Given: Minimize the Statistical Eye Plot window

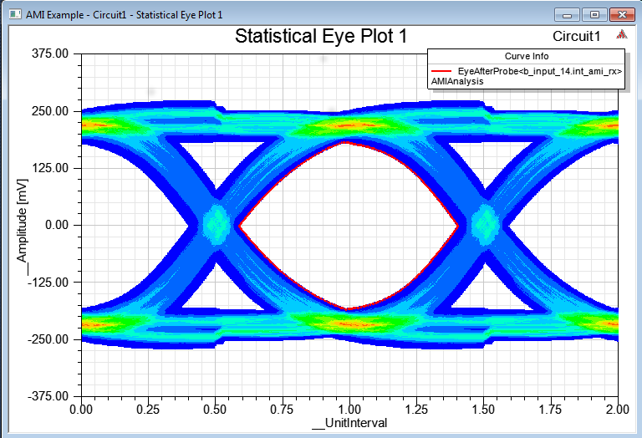Looking at the screenshot, I should coord(567,15).
